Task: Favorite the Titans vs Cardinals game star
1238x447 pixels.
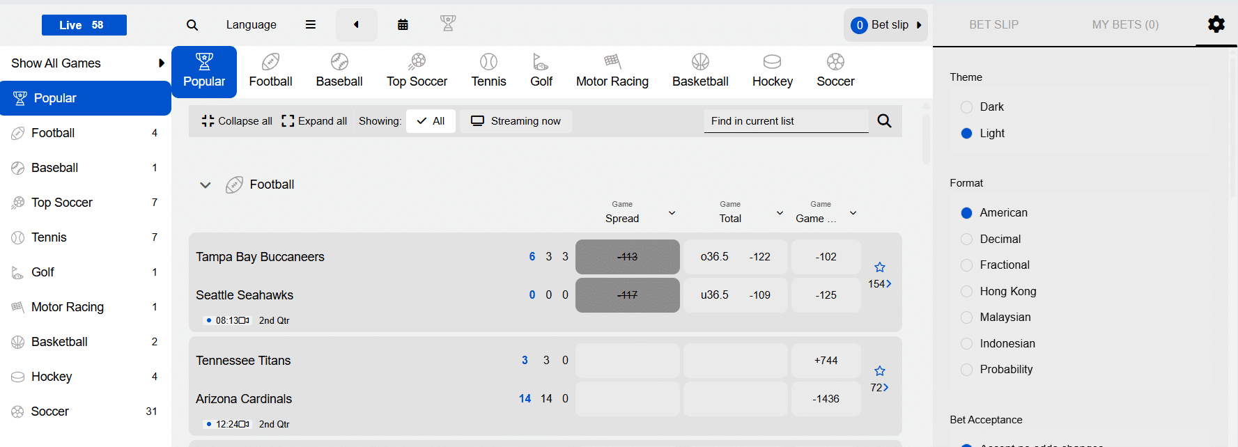Action: tap(880, 371)
